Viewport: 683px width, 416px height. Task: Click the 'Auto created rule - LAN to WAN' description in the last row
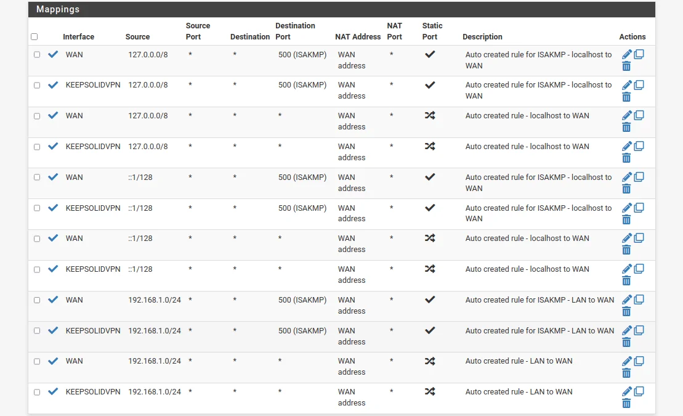pyautogui.click(x=519, y=392)
